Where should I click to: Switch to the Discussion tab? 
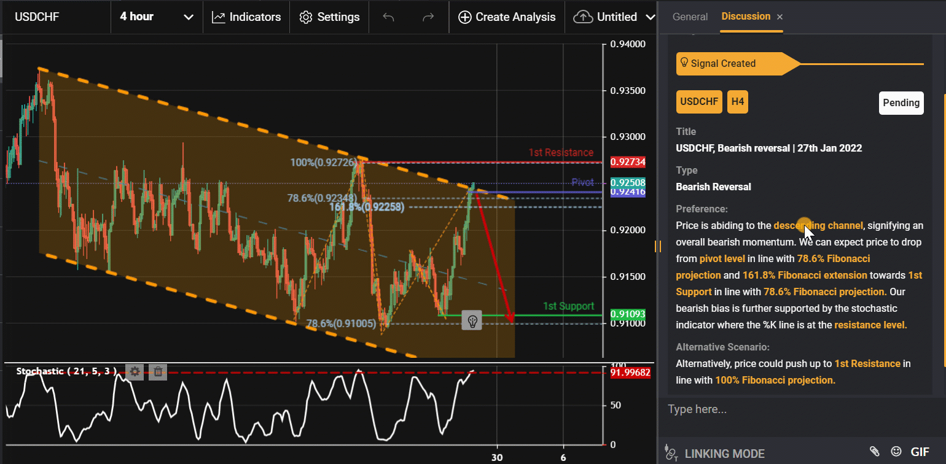746,17
